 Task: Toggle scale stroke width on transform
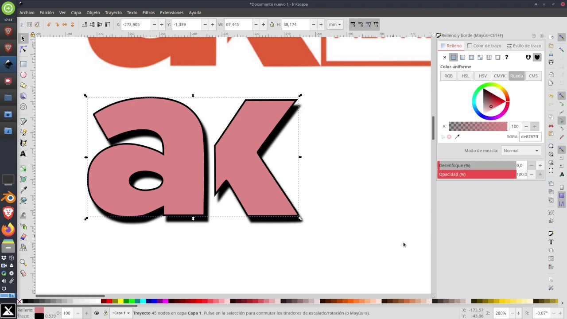click(x=353, y=24)
